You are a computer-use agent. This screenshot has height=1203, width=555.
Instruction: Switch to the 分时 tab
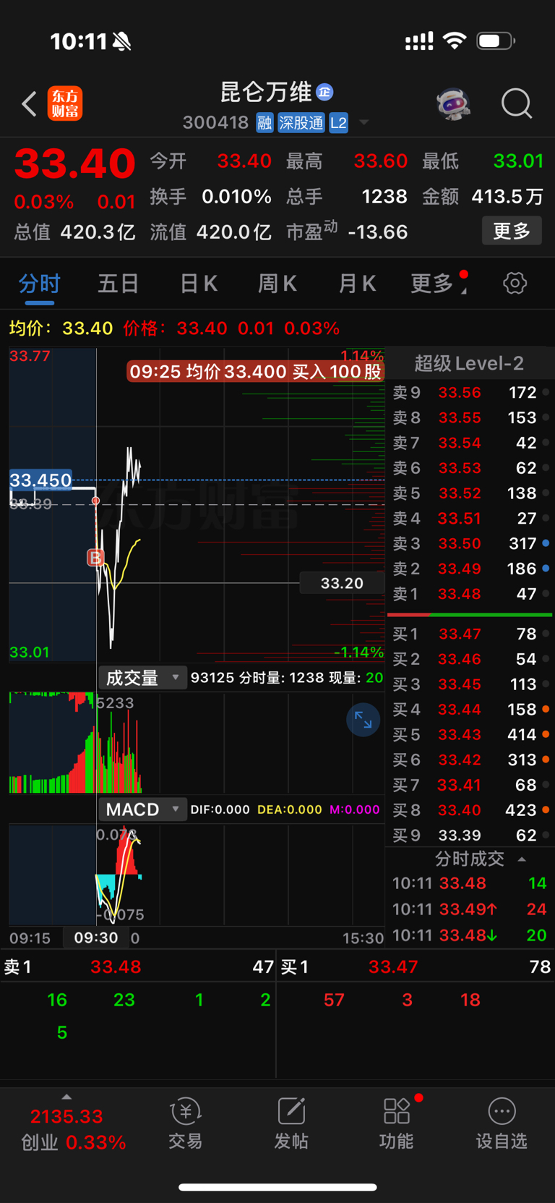[x=40, y=284]
